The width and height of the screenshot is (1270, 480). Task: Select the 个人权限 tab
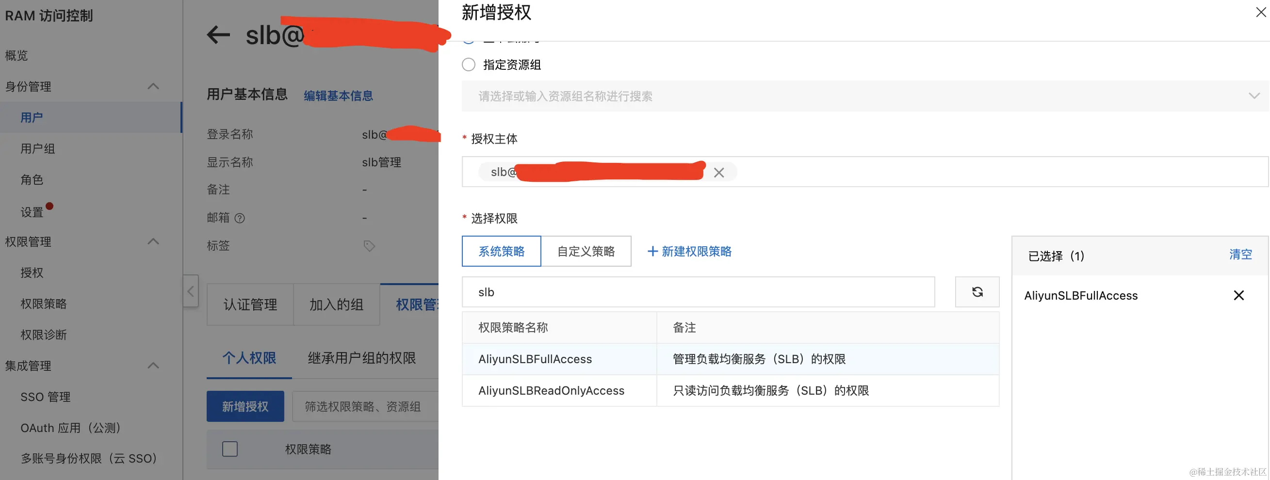249,358
